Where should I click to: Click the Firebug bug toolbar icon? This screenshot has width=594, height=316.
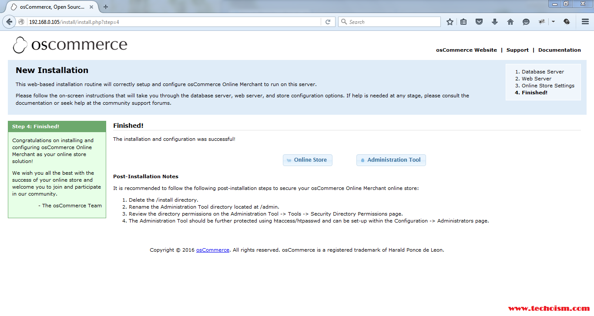[542, 22]
